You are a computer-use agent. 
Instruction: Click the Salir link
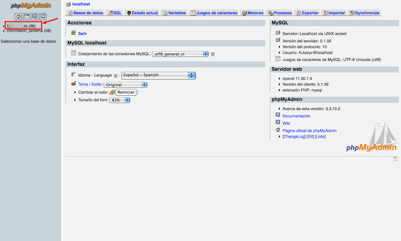[83, 34]
